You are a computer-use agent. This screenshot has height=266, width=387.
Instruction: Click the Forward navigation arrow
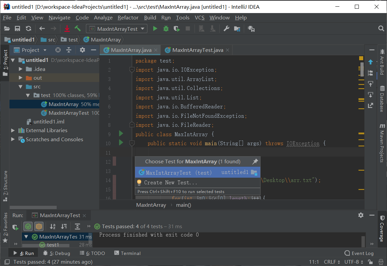coord(53,29)
